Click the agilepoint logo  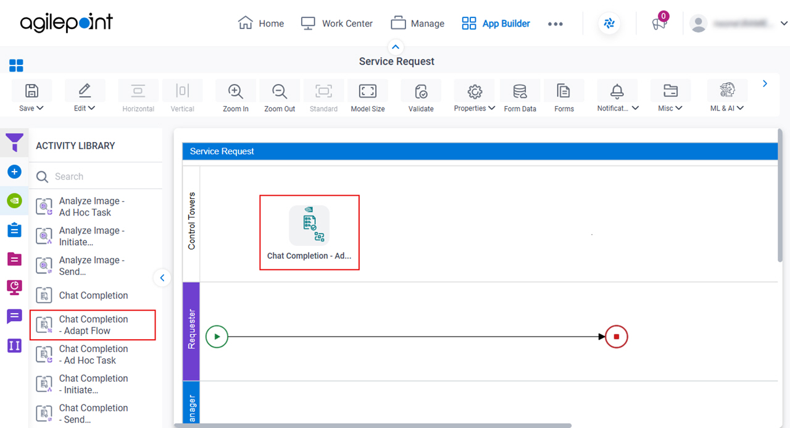[67, 23]
